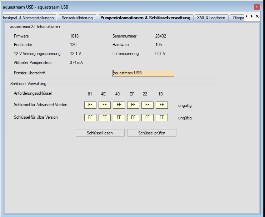Select the Hardware value 105
Viewport: 265px width, 217px height.
(x=159, y=45)
